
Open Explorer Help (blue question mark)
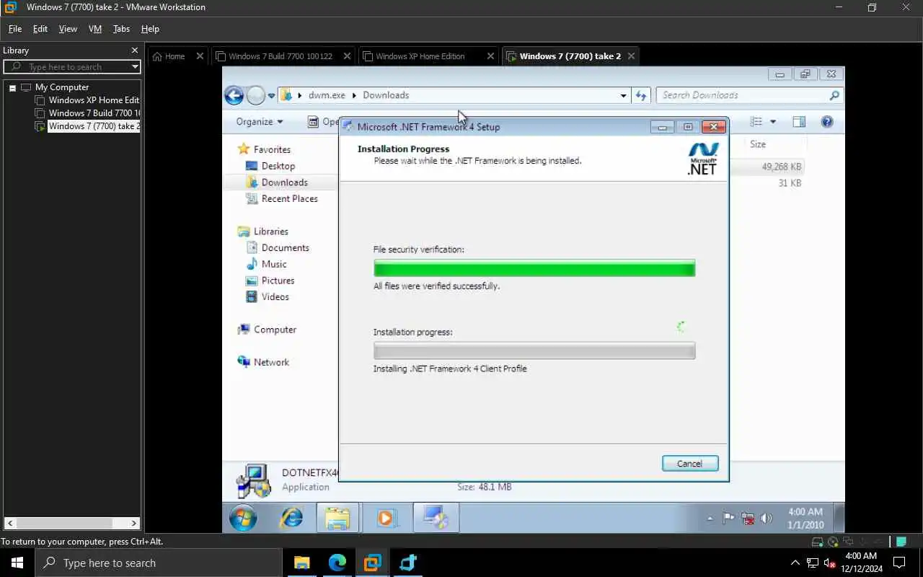coord(827,122)
